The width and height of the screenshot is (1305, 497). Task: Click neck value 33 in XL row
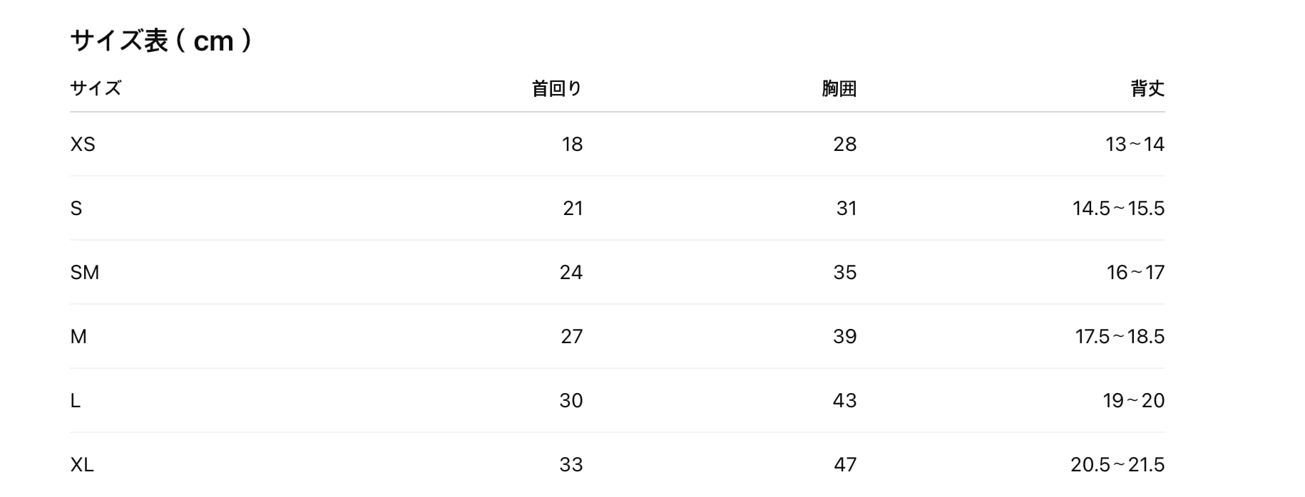click(x=571, y=465)
